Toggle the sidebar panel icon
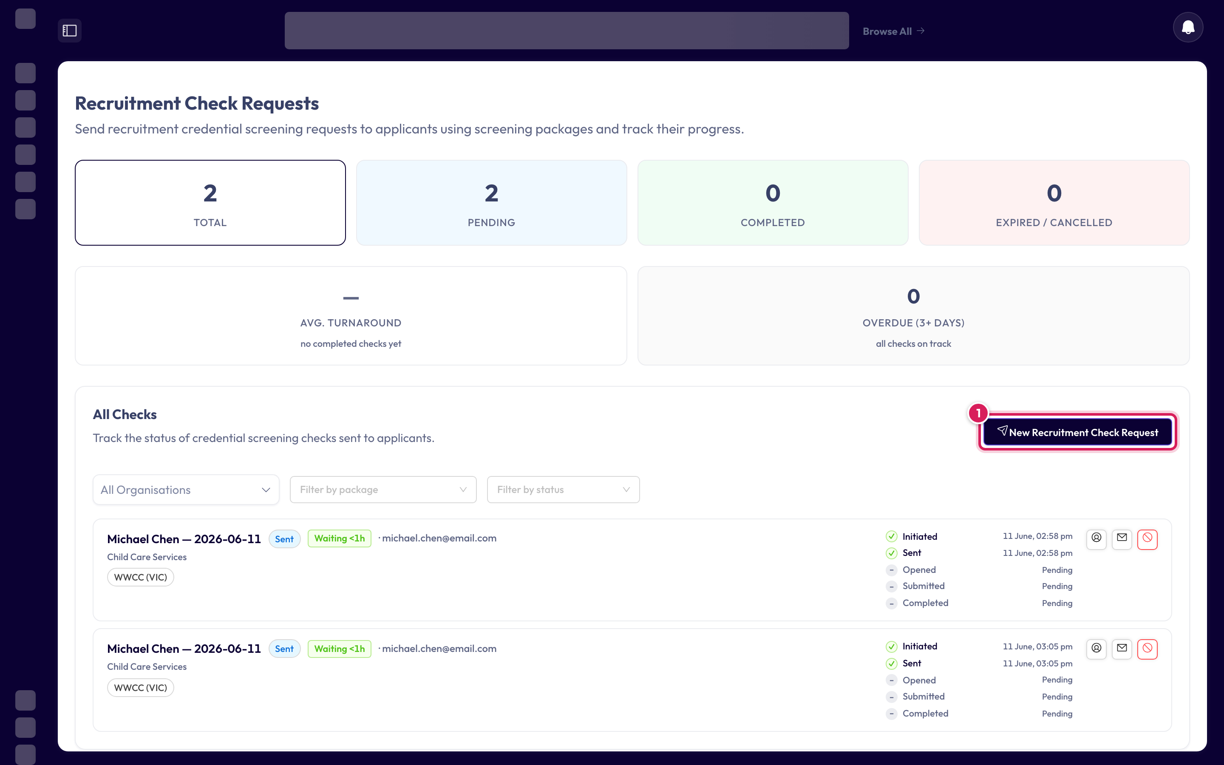Screen dimensions: 1224x765 coord(70,31)
